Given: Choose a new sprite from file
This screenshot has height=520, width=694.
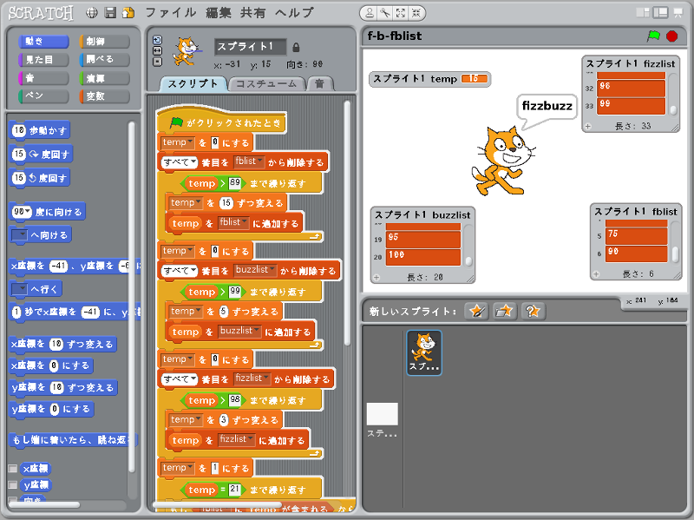Looking at the screenshot, I should point(505,311).
